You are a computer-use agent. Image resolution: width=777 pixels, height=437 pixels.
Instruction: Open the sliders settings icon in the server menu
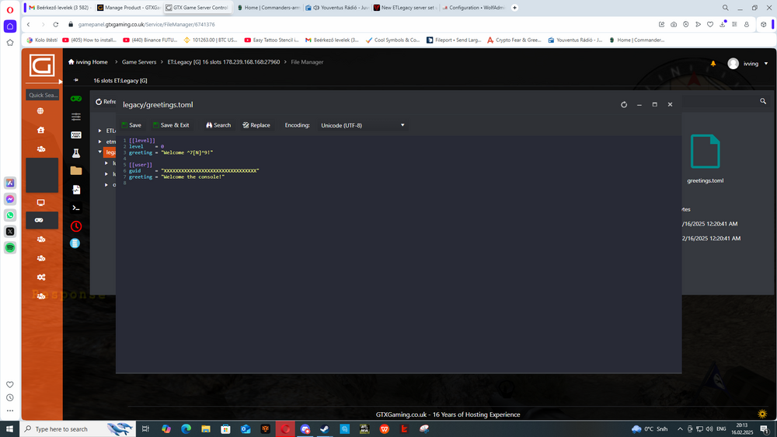click(76, 117)
